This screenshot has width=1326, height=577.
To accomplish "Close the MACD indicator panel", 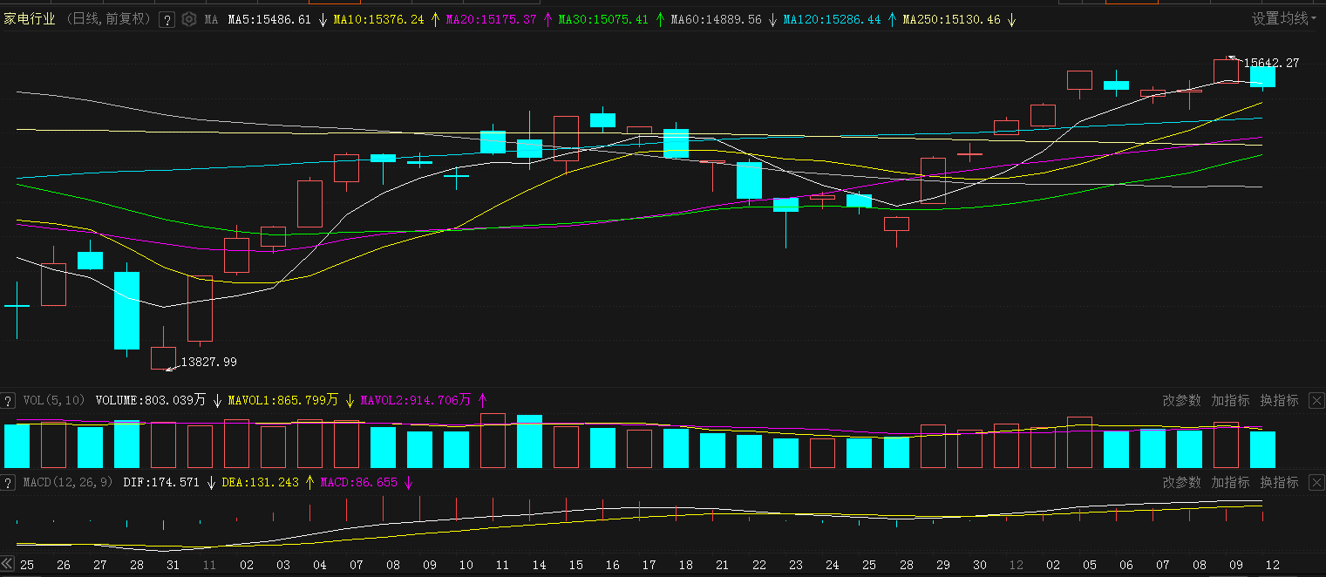I will click(1316, 482).
